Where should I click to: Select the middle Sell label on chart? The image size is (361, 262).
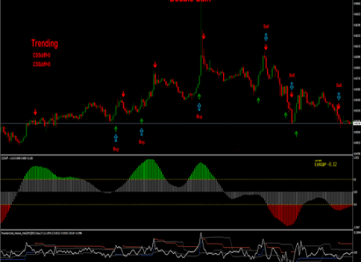tap(292, 75)
